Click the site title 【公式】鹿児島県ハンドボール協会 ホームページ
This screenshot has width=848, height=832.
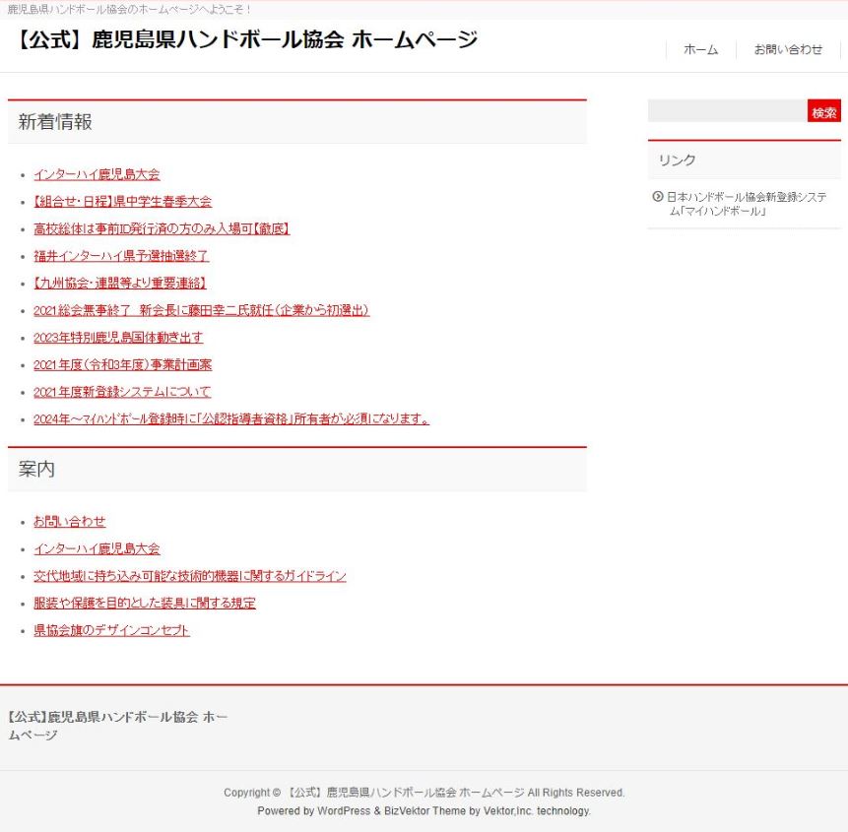[x=247, y=40]
